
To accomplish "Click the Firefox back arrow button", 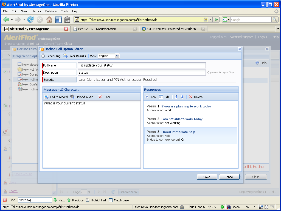I will click(6, 20).
